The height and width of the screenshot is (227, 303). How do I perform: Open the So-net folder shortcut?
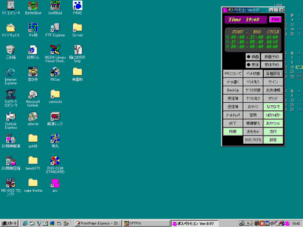[x=78, y=30]
